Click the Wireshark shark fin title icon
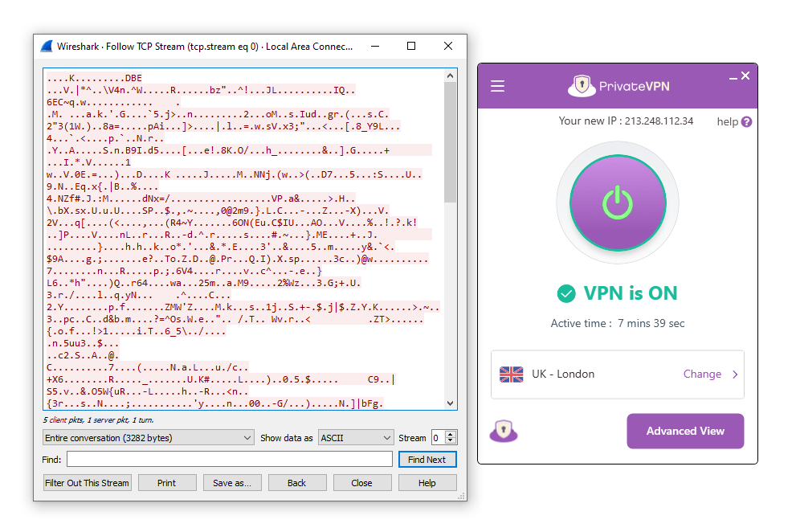 point(47,47)
